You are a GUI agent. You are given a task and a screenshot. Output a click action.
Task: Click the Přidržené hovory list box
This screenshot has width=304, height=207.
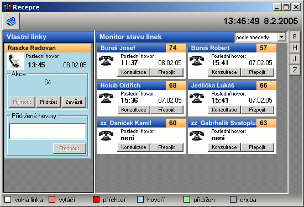tap(48, 131)
